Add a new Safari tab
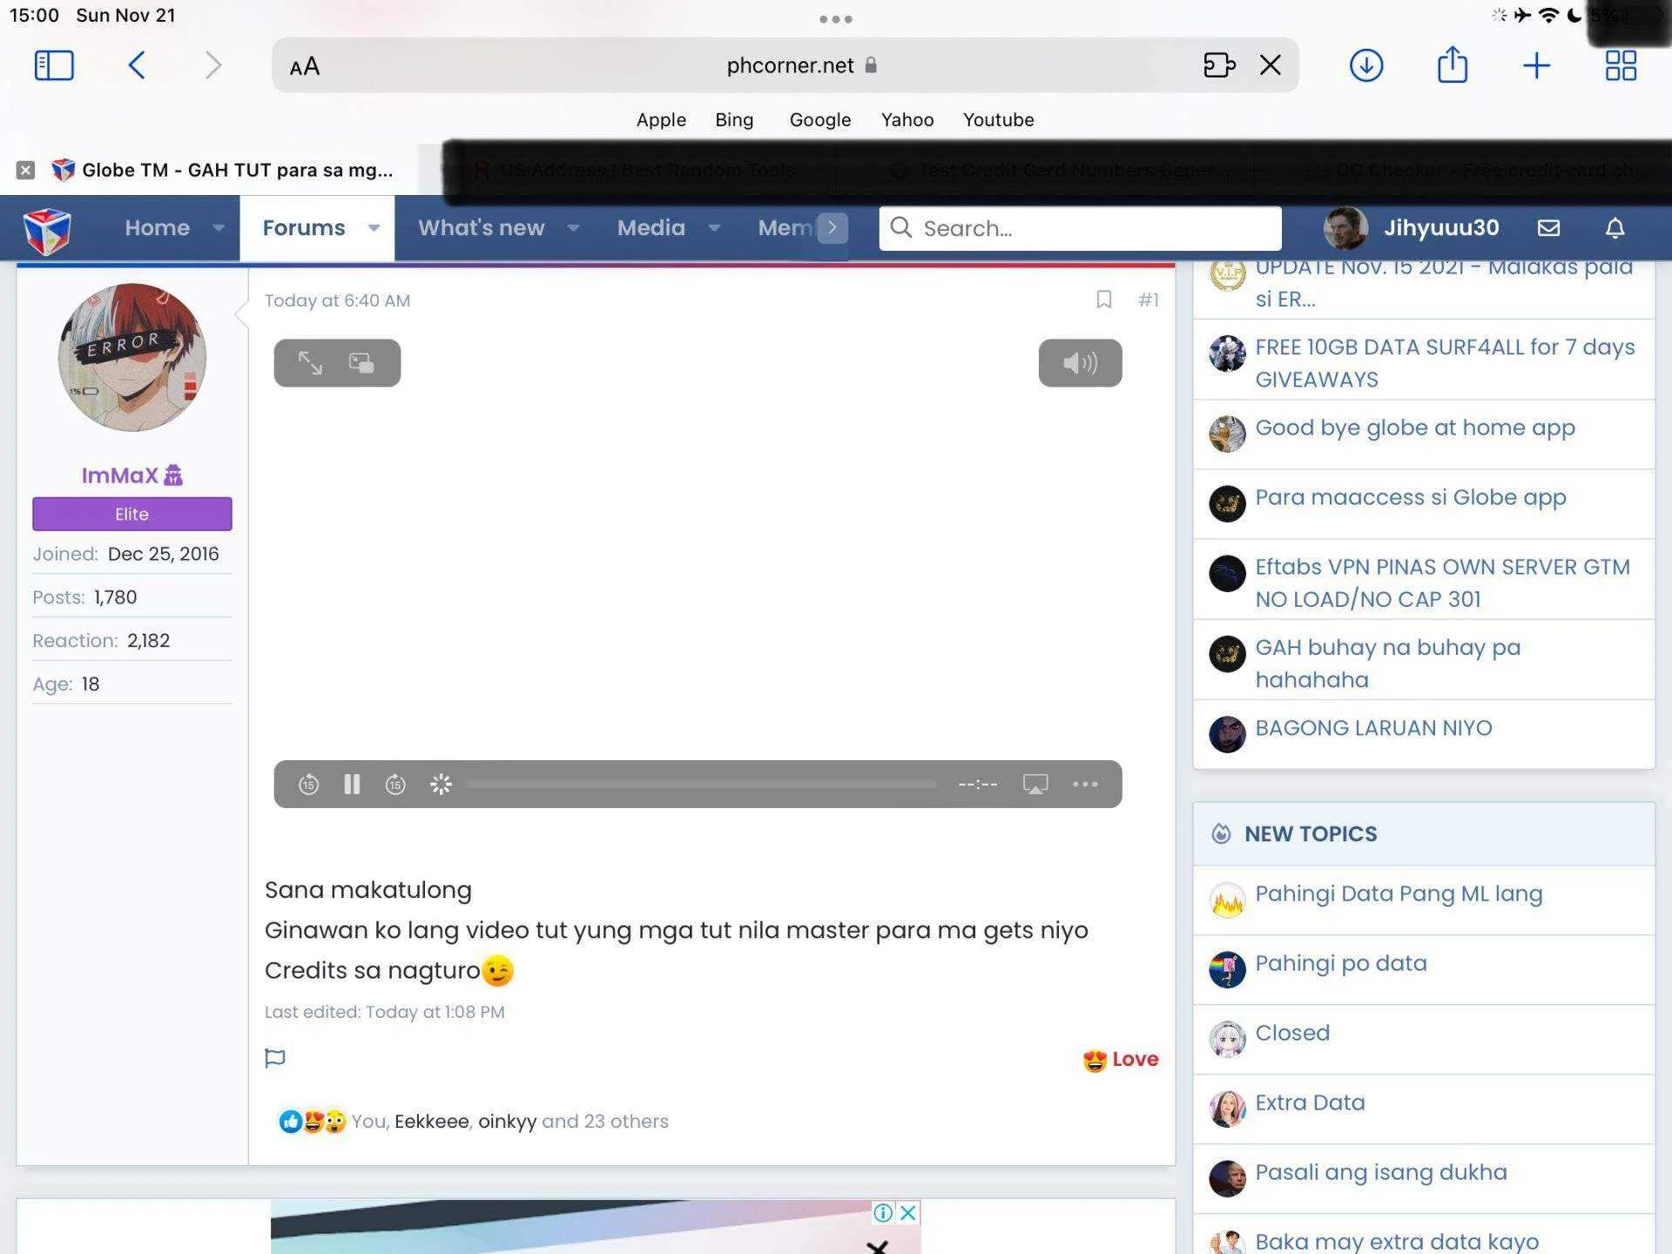This screenshot has width=1672, height=1254. (x=1536, y=65)
